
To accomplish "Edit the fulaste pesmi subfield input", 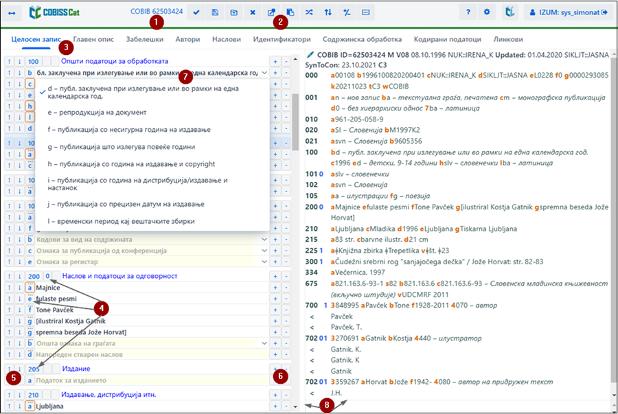I will [x=152, y=299].
